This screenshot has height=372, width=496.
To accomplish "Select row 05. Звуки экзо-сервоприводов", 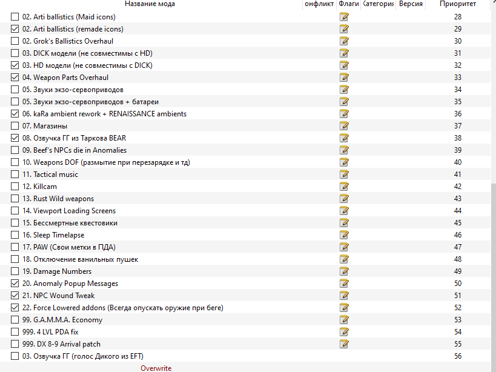I will pos(245,90).
